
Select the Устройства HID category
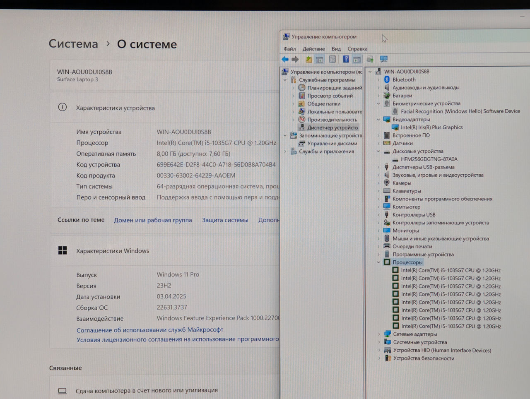click(x=442, y=350)
